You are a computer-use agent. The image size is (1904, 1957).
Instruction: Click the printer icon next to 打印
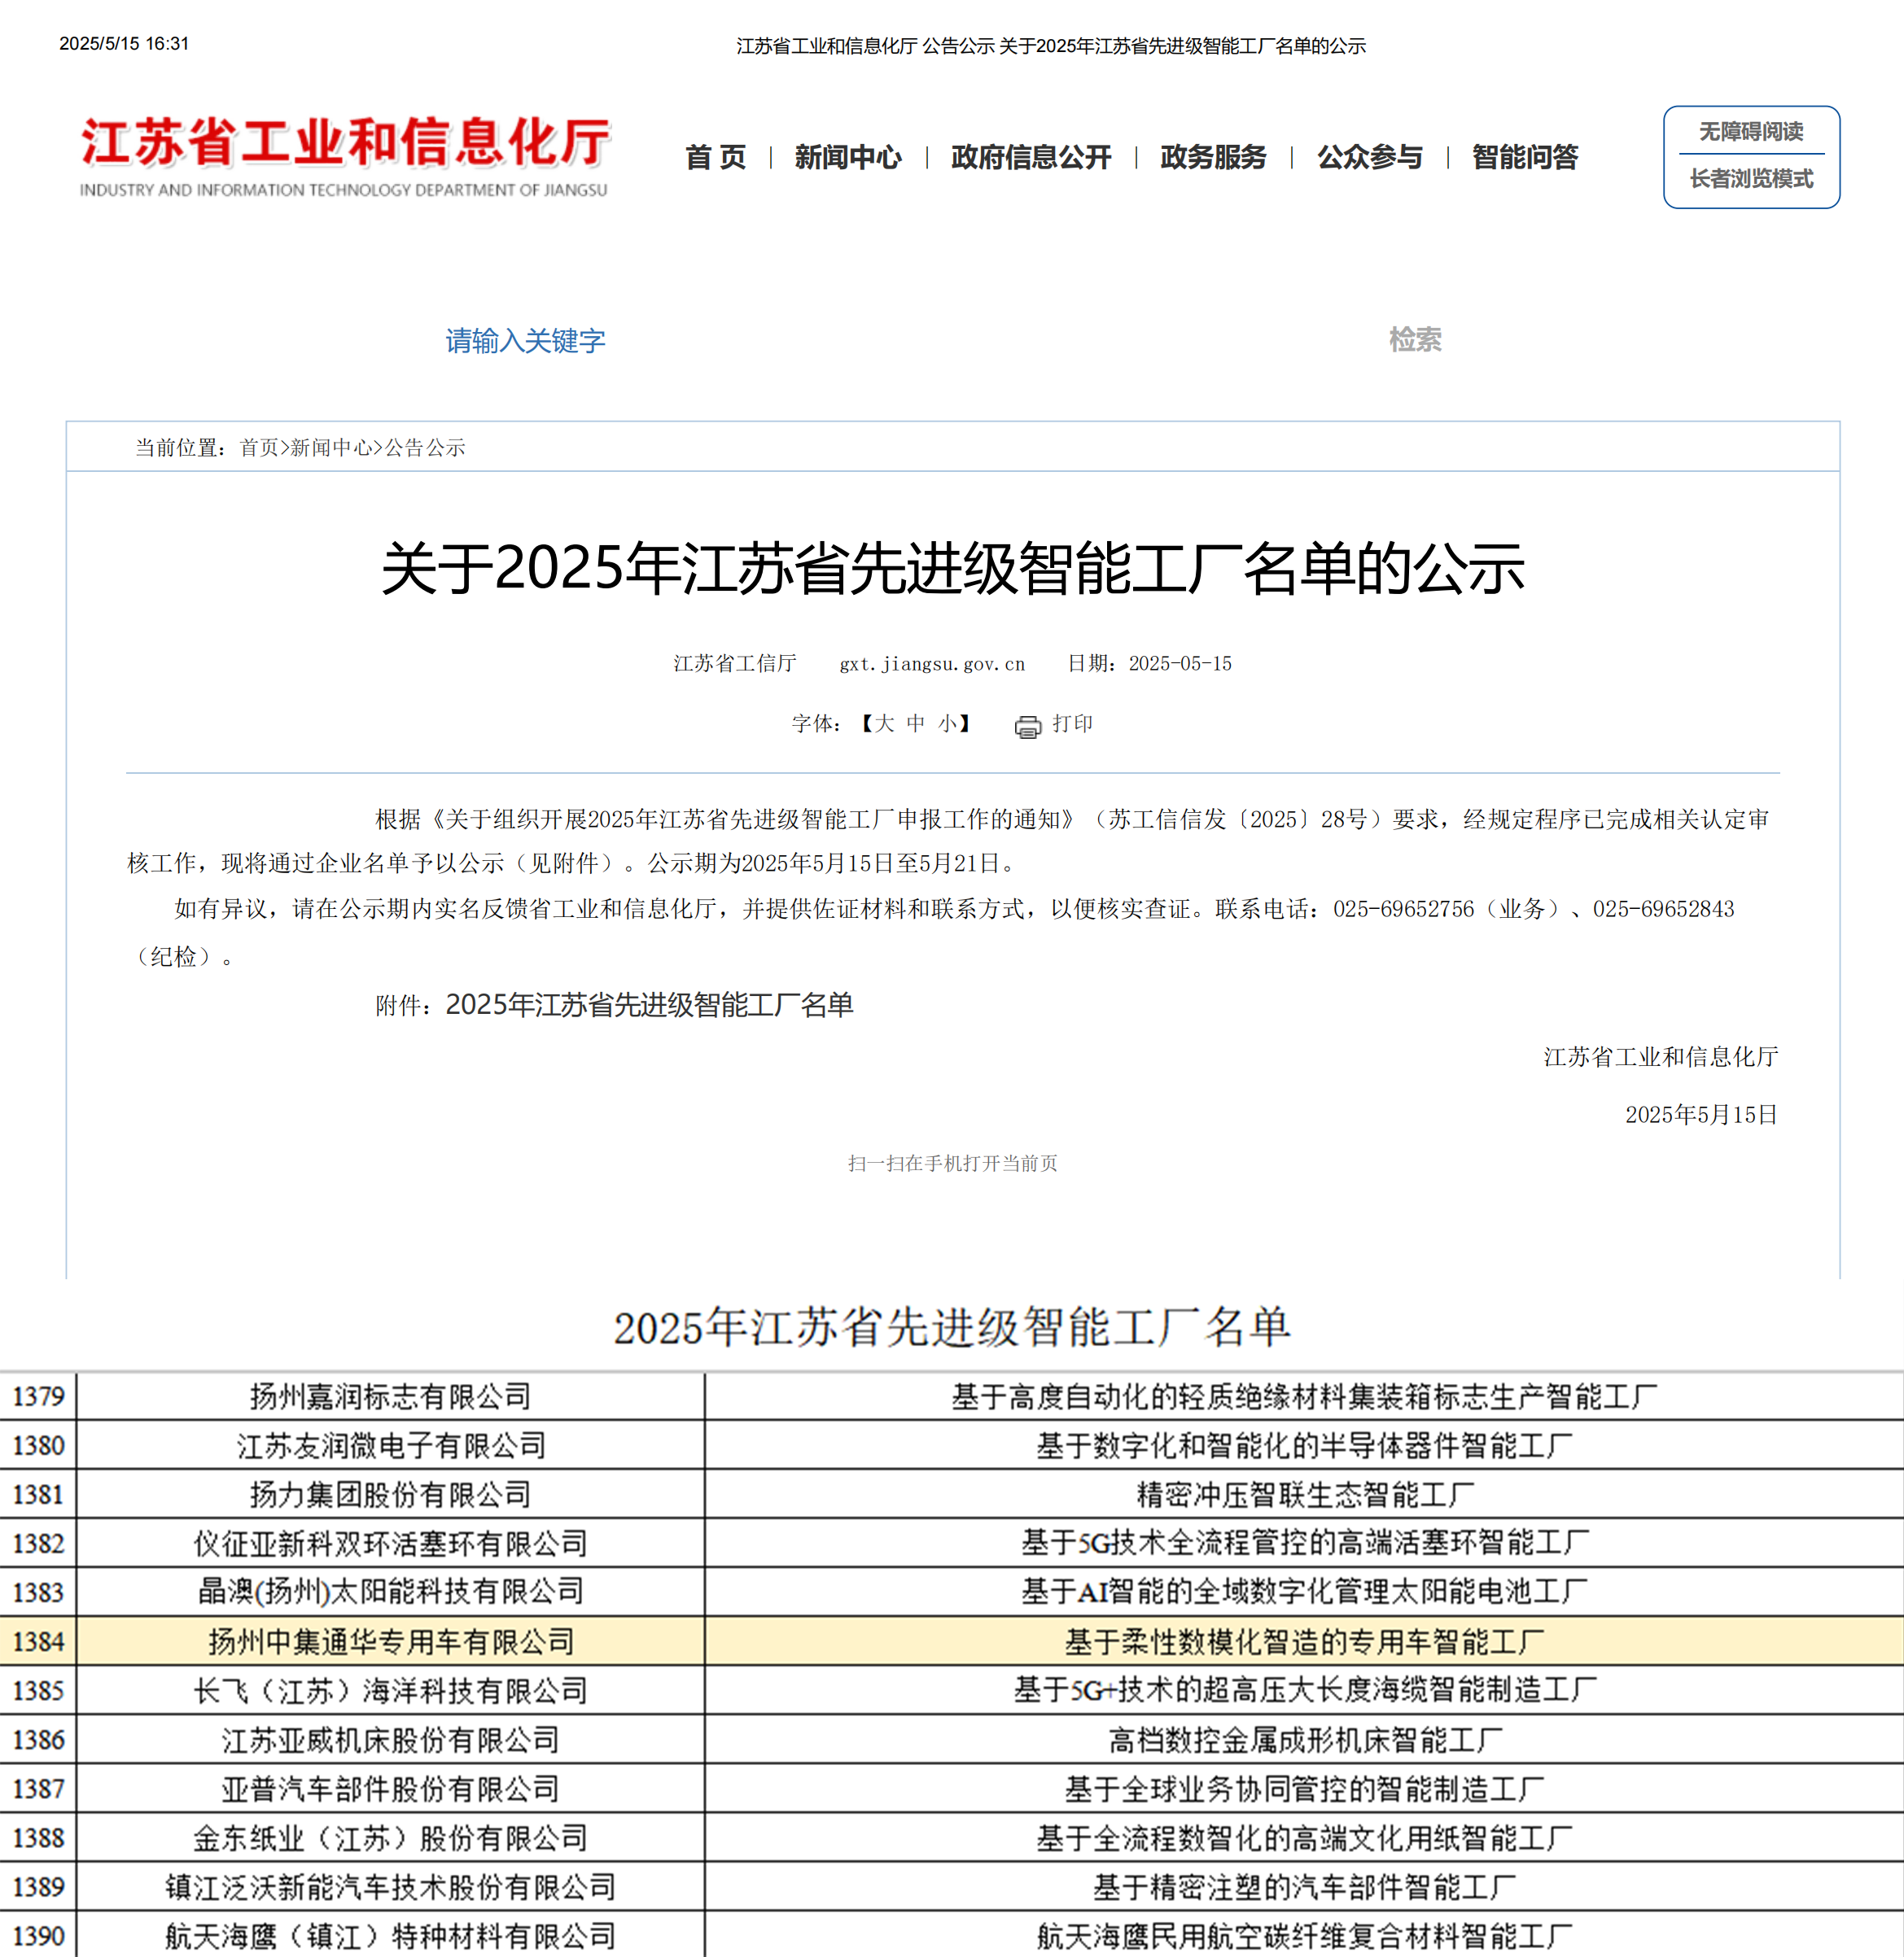1027,727
